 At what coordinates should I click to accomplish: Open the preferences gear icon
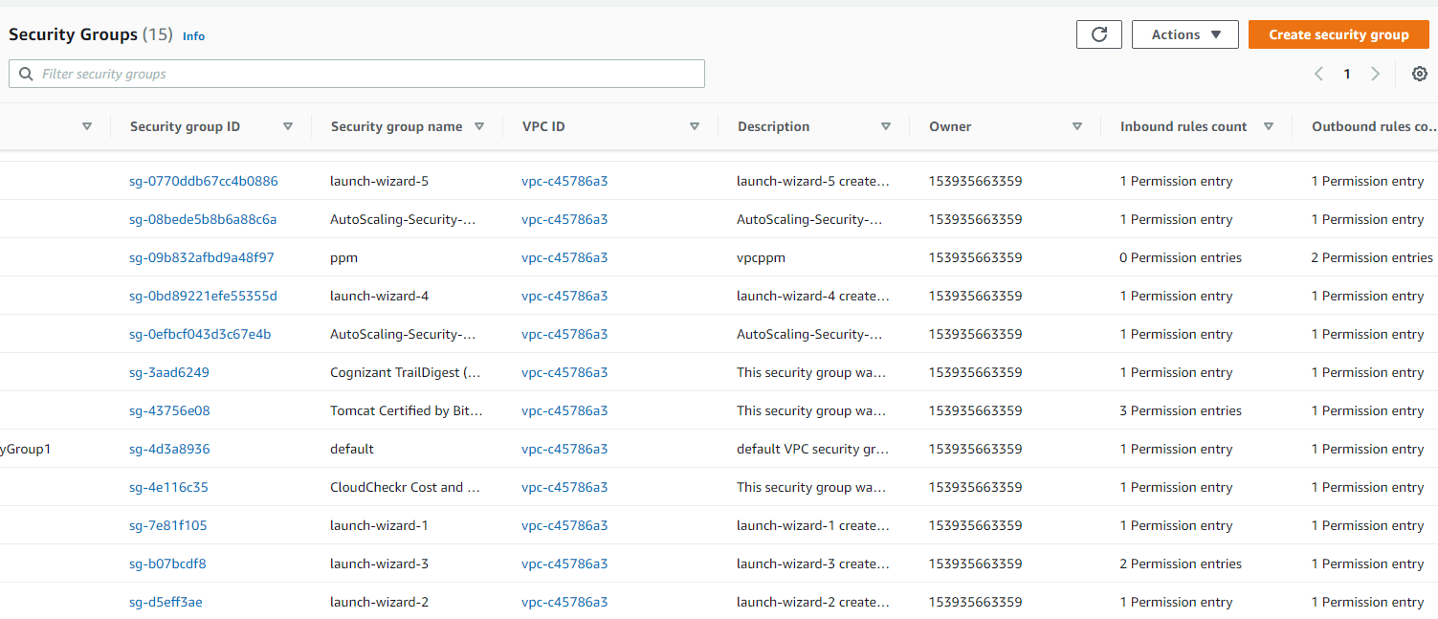click(1420, 73)
